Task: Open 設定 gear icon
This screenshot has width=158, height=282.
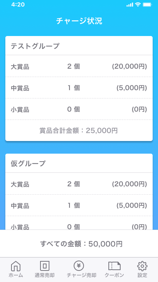Action: (x=142, y=266)
